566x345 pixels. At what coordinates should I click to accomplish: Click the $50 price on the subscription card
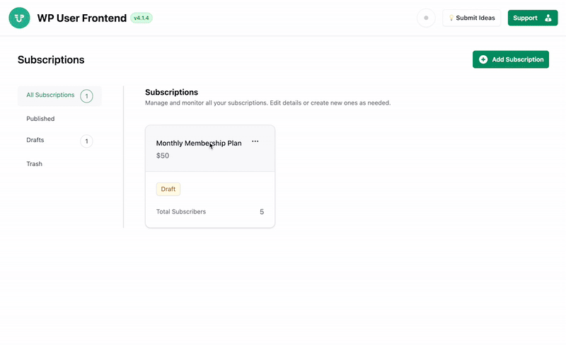click(x=163, y=156)
